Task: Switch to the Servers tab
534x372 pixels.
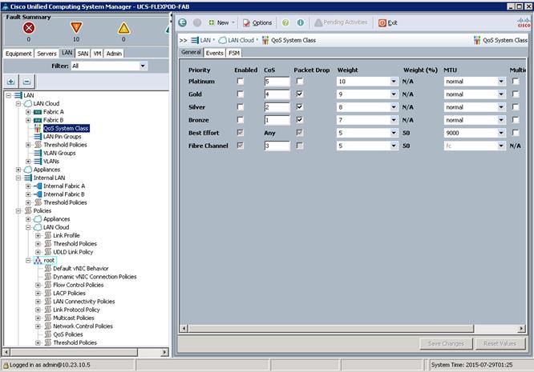Action: (x=47, y=54)
